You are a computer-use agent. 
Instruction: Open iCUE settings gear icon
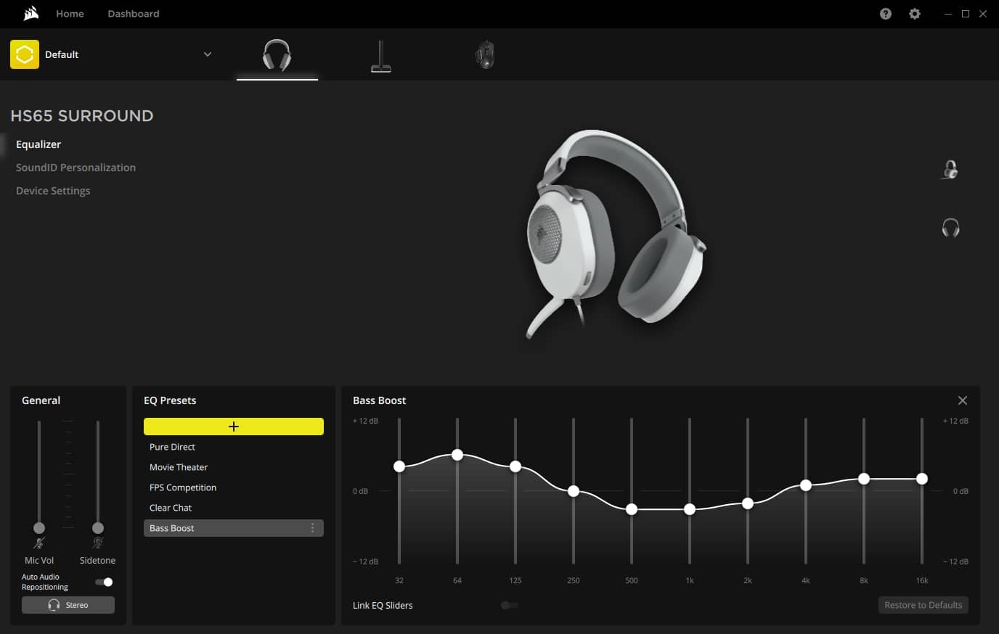[914, 14]
